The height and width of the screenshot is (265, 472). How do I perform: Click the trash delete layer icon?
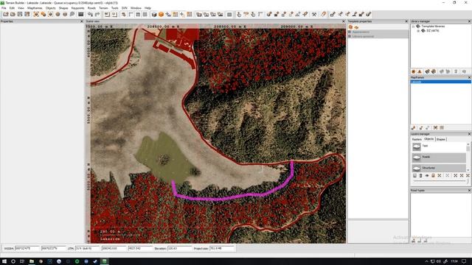pyautogui.click(x=421, y=175)
